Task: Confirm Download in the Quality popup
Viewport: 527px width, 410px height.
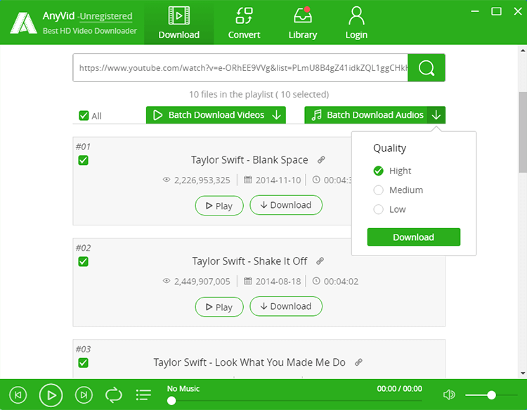Action: (x=413, y=237)
